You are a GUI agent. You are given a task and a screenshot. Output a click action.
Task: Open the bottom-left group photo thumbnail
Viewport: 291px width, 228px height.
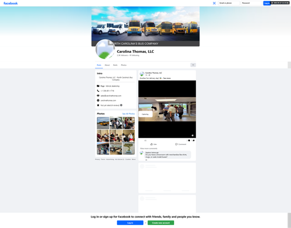pos(103,148)
